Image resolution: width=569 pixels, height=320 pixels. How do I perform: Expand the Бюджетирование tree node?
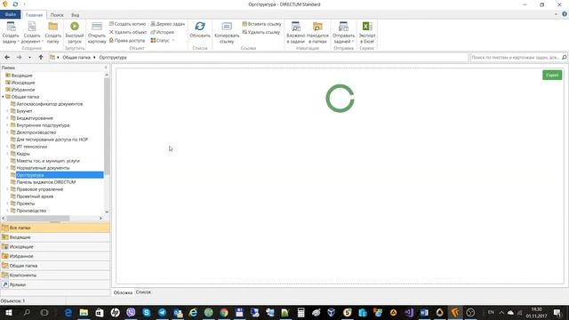click(8, 118)
